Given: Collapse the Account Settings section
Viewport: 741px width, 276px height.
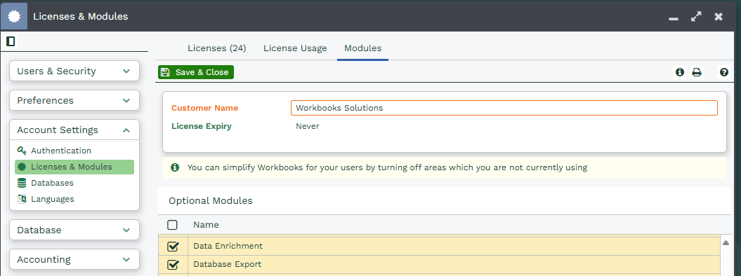Looking at the screenshot, I should pos(74,130).
